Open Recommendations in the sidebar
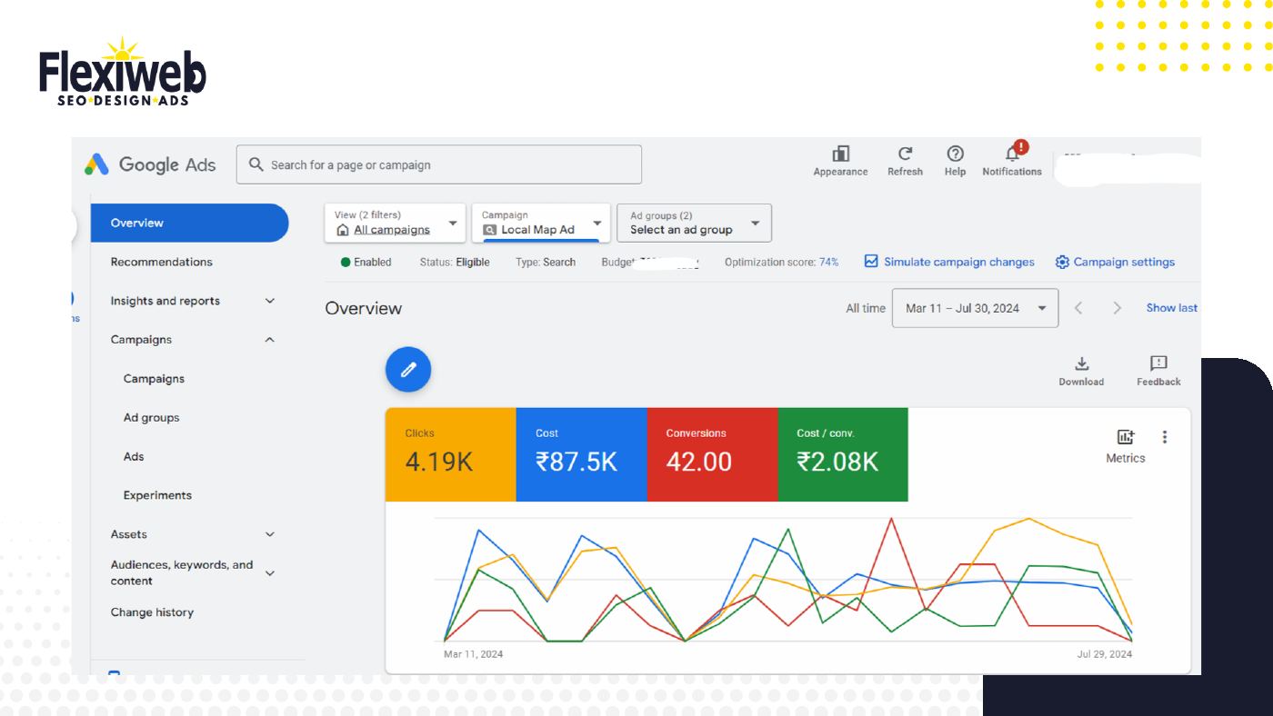This screenshot has width=1273, height=716. (161, 262)
